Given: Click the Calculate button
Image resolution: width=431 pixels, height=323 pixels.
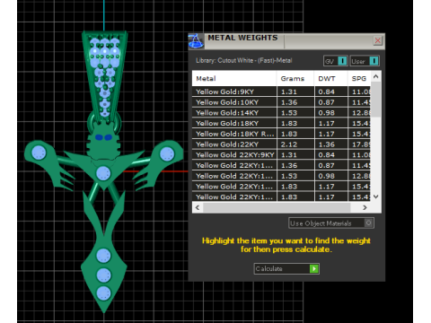Looking at the screenshot, I should [286, 268].
